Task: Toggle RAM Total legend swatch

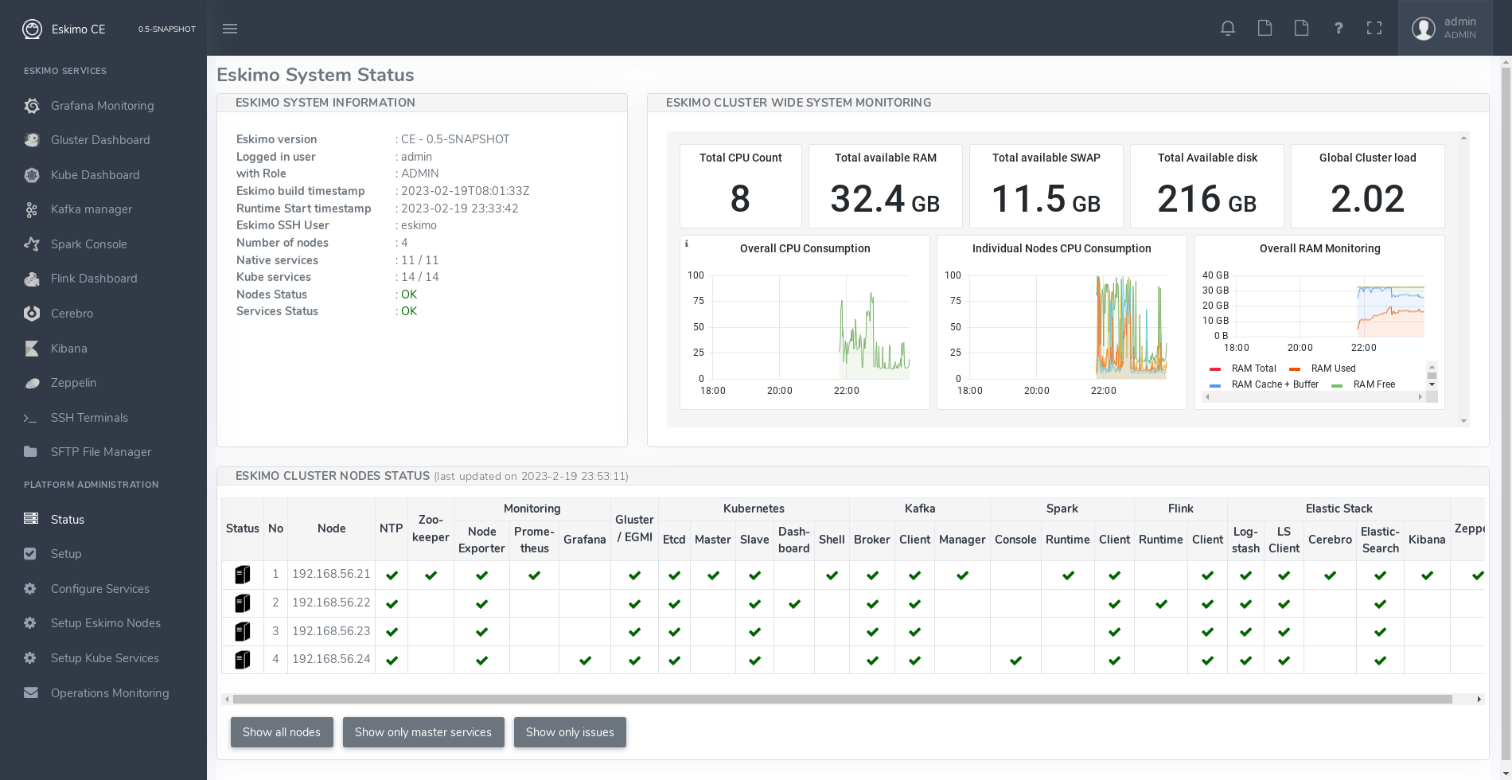Action: click(x=1215, y=369)
